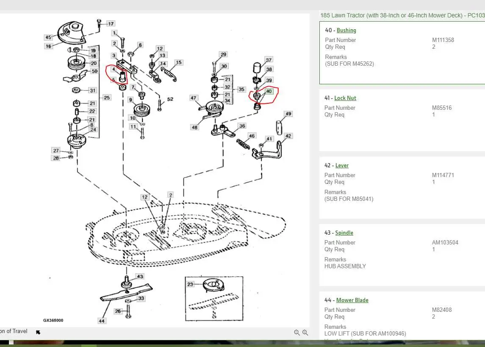Select callout 6 in the diagram
Screen dimensions: 485x347
[140, 45]
